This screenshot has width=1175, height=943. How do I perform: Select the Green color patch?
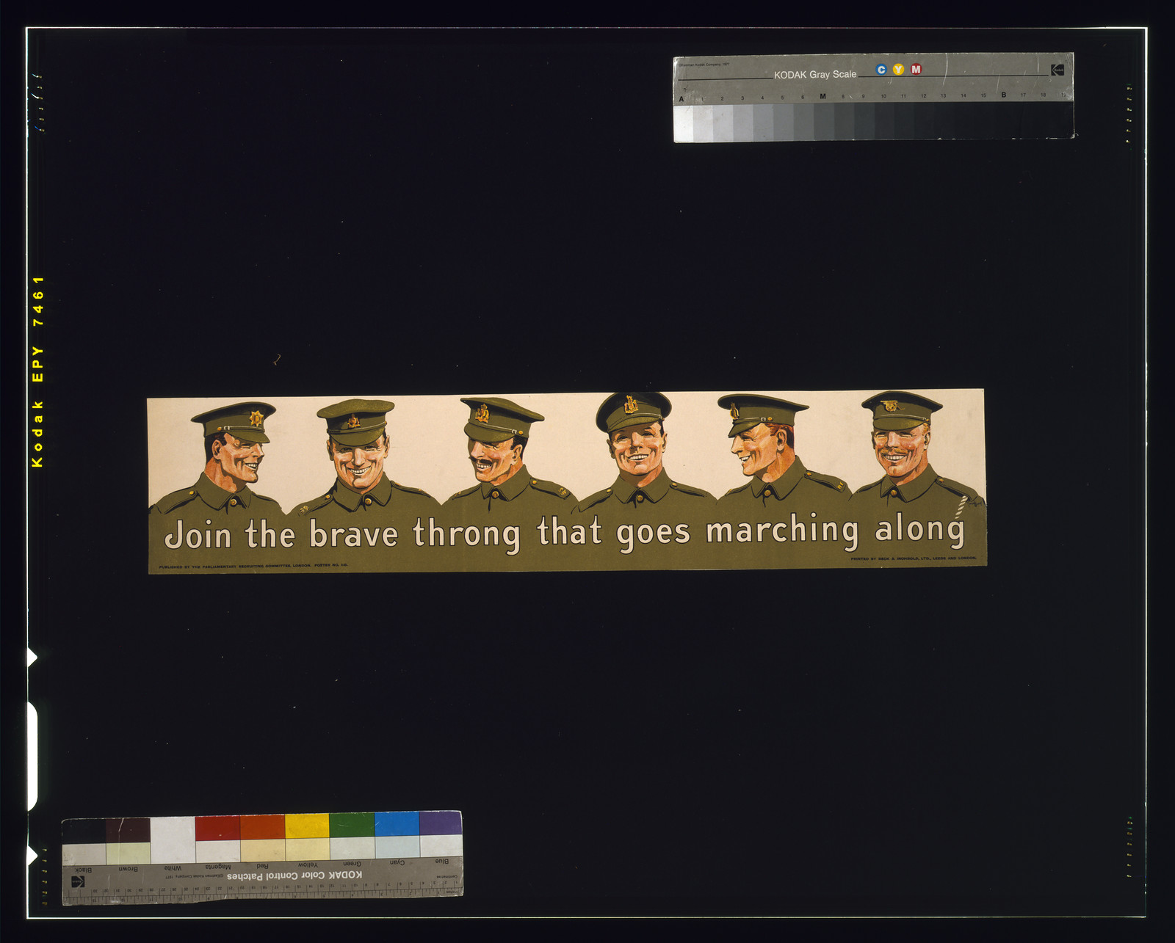[352, 826]
